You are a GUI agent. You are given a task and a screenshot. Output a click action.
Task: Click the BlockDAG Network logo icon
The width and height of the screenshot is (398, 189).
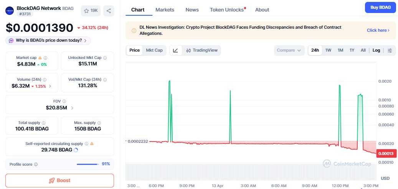coord(10,11)
